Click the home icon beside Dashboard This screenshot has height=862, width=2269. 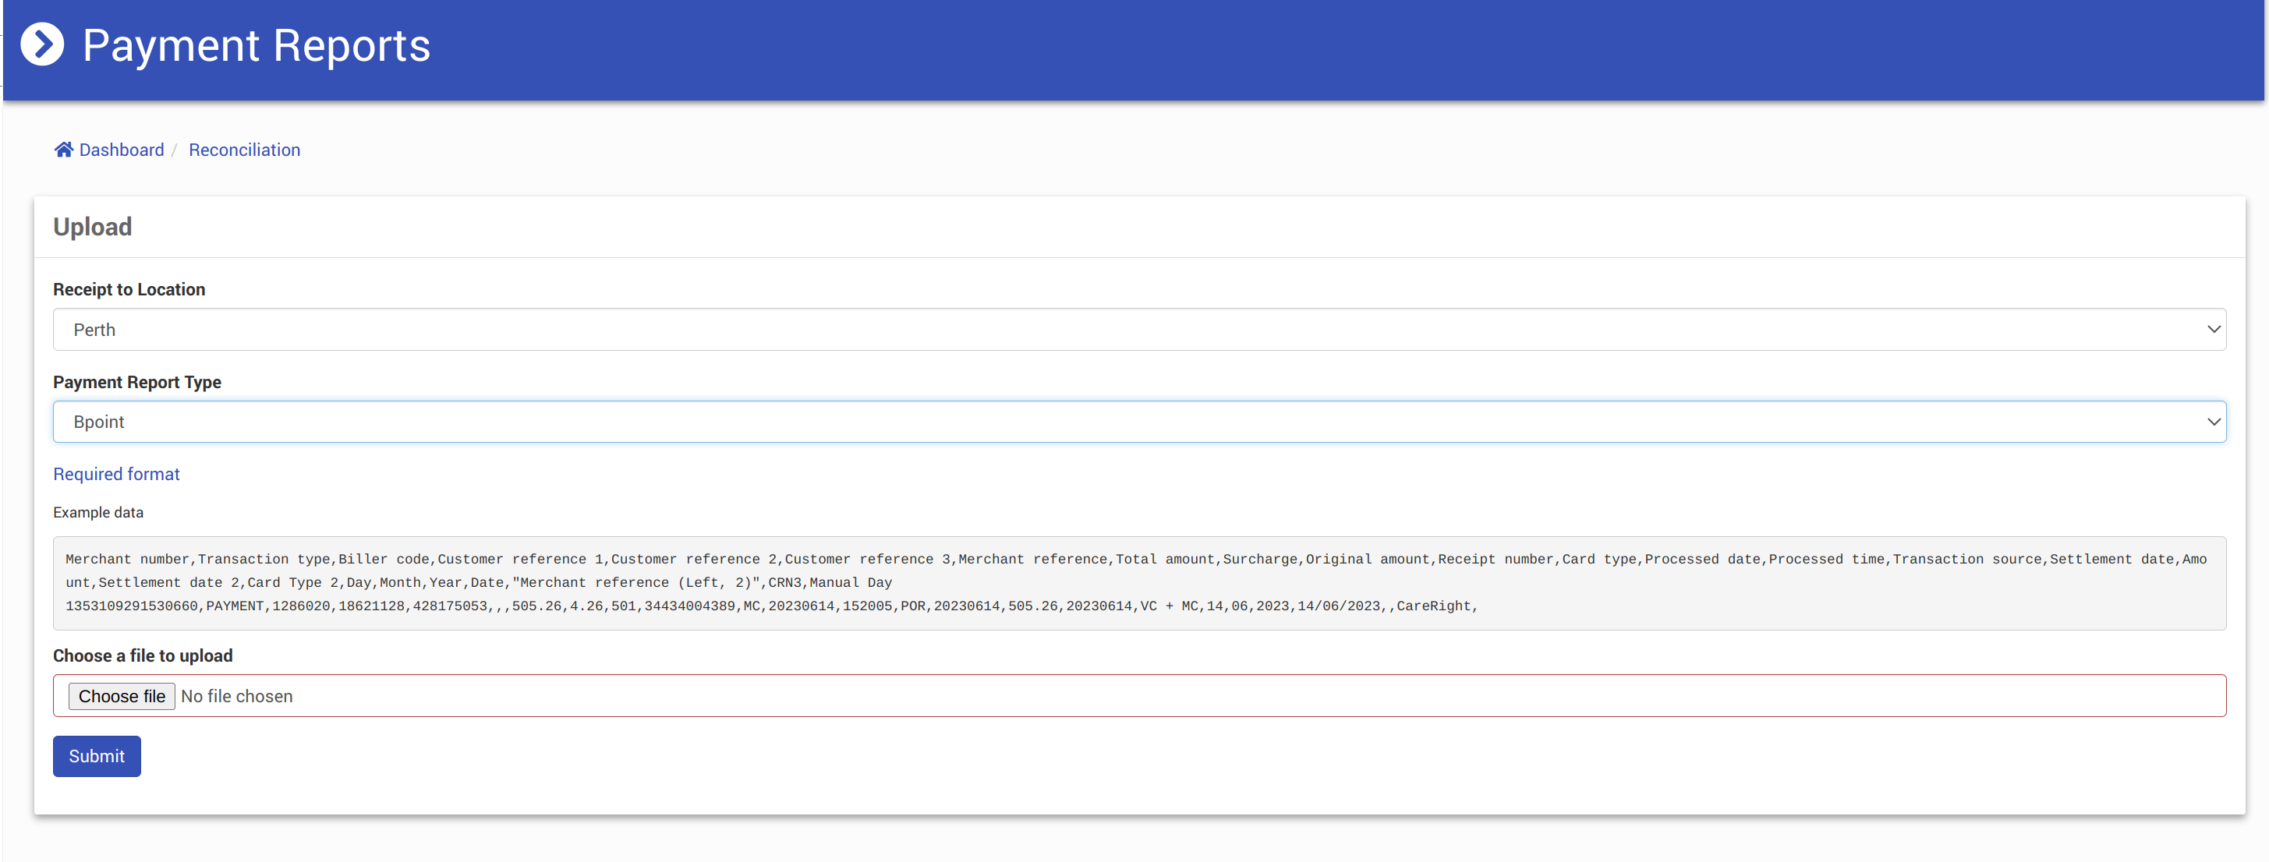coord(63,150)
